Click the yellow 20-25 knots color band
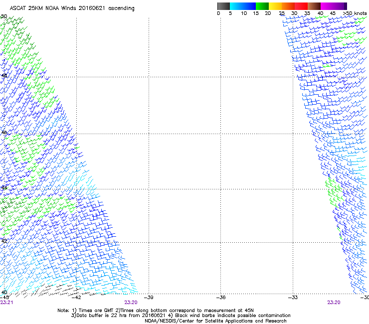 pyautogui.click(x=275, y=6)
